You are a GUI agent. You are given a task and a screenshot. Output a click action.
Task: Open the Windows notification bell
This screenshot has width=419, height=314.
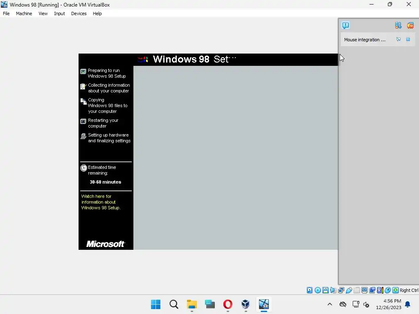pyautogui.click(x=408, y=304)
